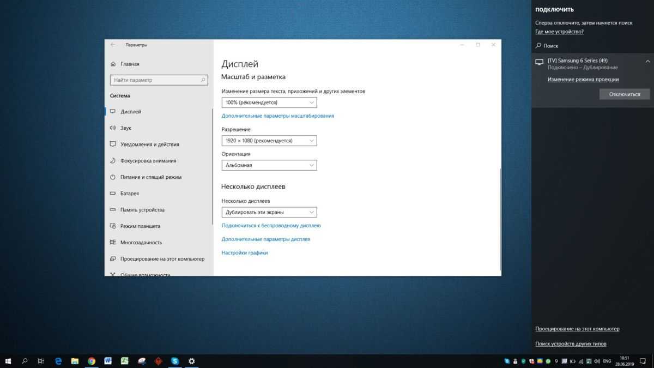Open the 1920 × 1080 resolution dropdown
Screen dimensions: 654x368
tap(269, 141)
